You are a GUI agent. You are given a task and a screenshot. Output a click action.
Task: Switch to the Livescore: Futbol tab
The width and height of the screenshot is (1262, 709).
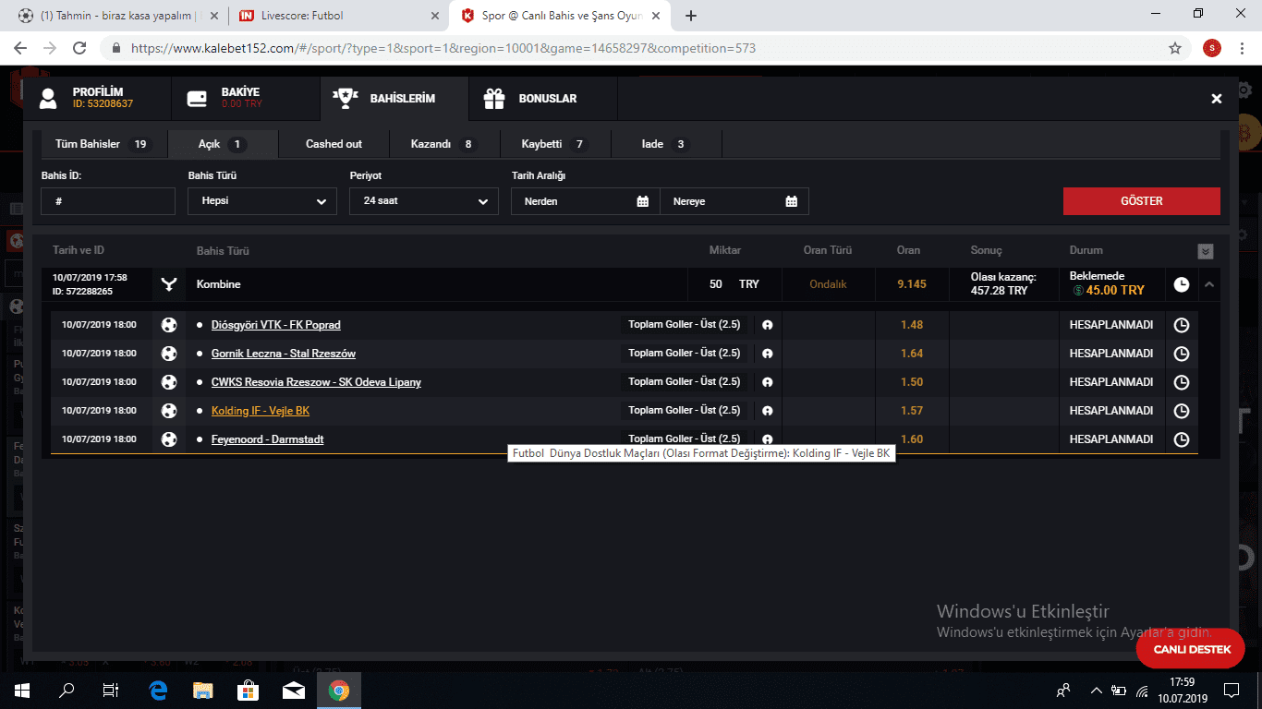337,16
